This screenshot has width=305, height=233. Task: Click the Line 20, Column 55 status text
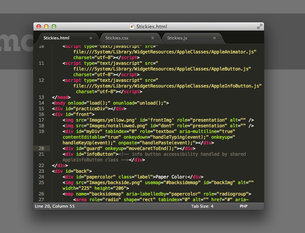coord(55,206)
